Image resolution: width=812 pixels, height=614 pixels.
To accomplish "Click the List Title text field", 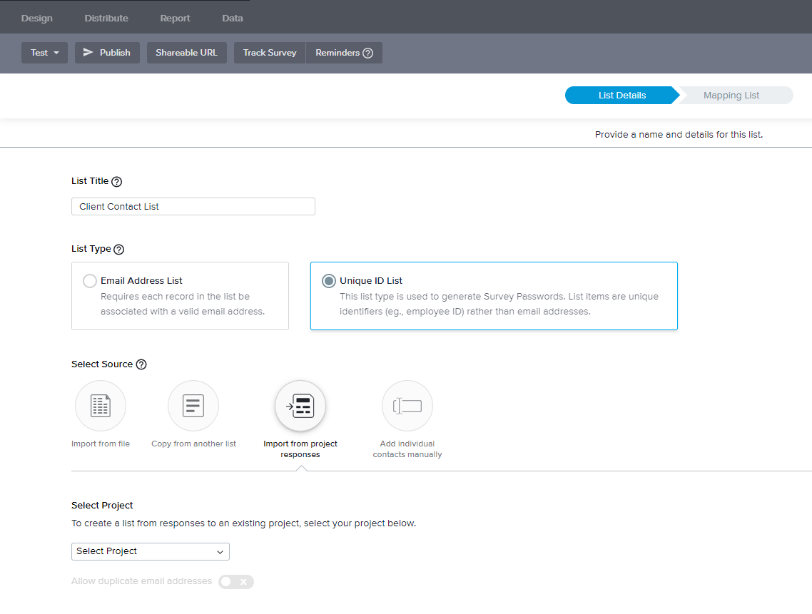I will [193, 207].
